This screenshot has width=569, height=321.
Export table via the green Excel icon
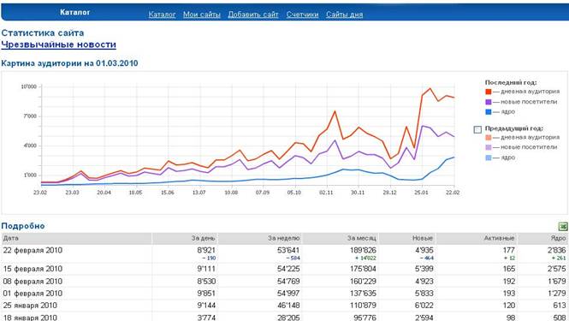563,227
